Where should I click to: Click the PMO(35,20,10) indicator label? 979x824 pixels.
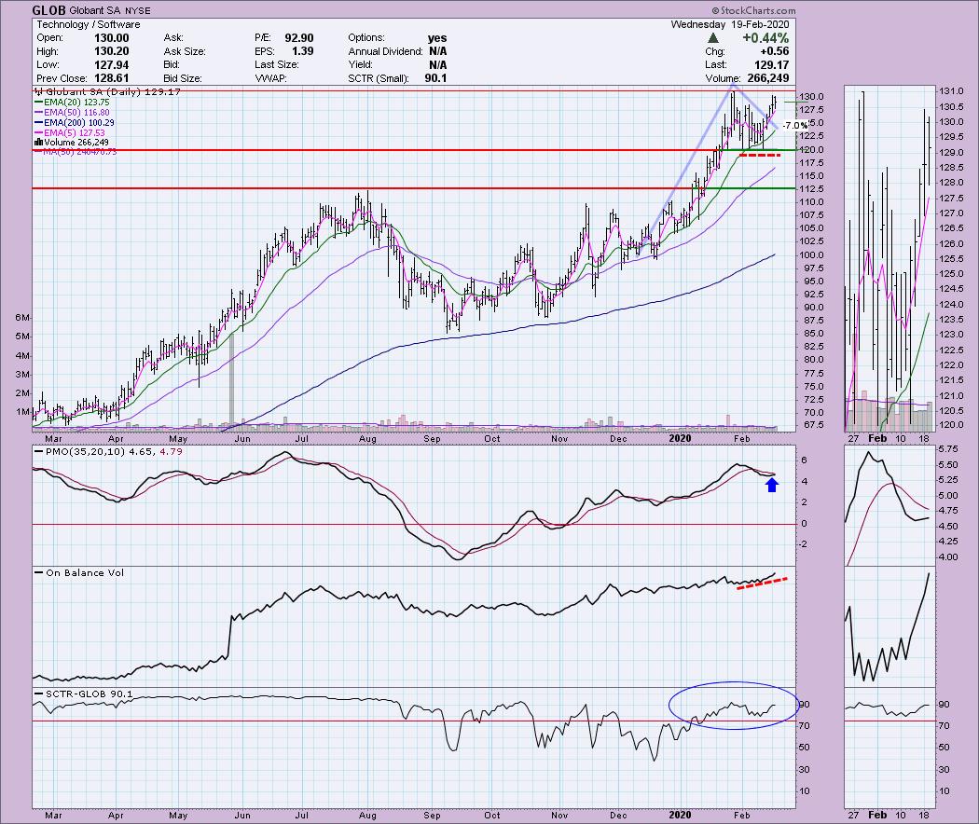109,451
